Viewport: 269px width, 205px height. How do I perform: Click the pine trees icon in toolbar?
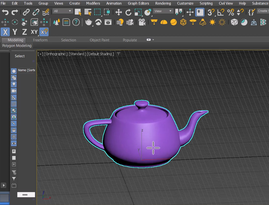click(x=56, y=22)
